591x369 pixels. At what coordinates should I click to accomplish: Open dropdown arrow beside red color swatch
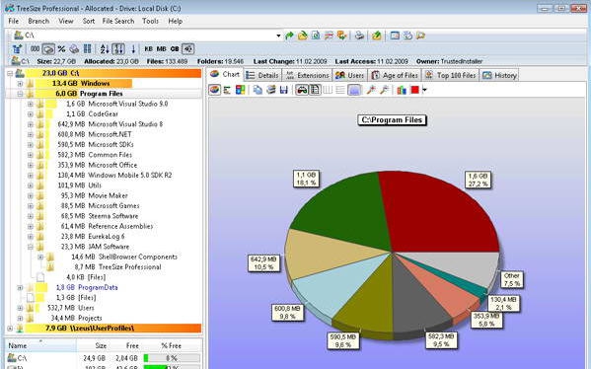[x=425, y=90]
